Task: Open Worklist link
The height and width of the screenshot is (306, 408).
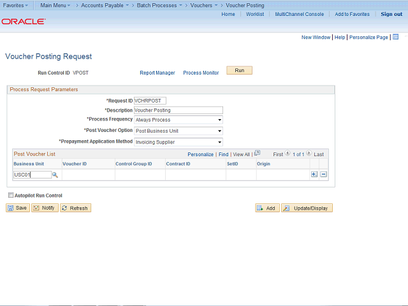Action: click(x=255, y=14)
